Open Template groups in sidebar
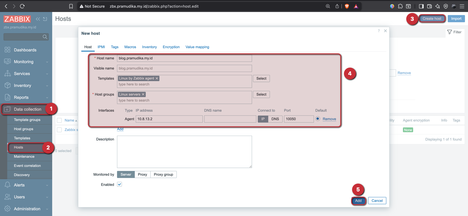This screenshot has height=216, width=468. (x=27, y=120)
